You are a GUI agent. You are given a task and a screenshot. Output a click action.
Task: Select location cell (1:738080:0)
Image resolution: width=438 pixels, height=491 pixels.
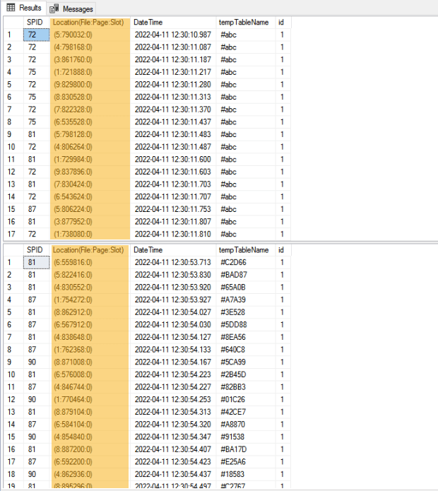(90, 235)
